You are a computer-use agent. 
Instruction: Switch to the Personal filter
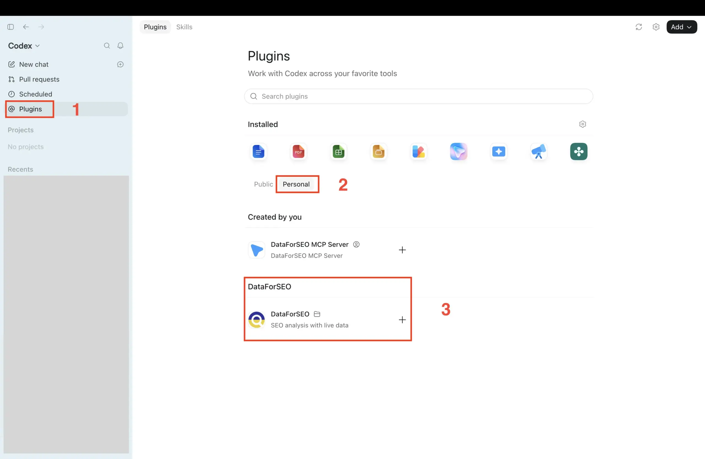coord(296,184)
